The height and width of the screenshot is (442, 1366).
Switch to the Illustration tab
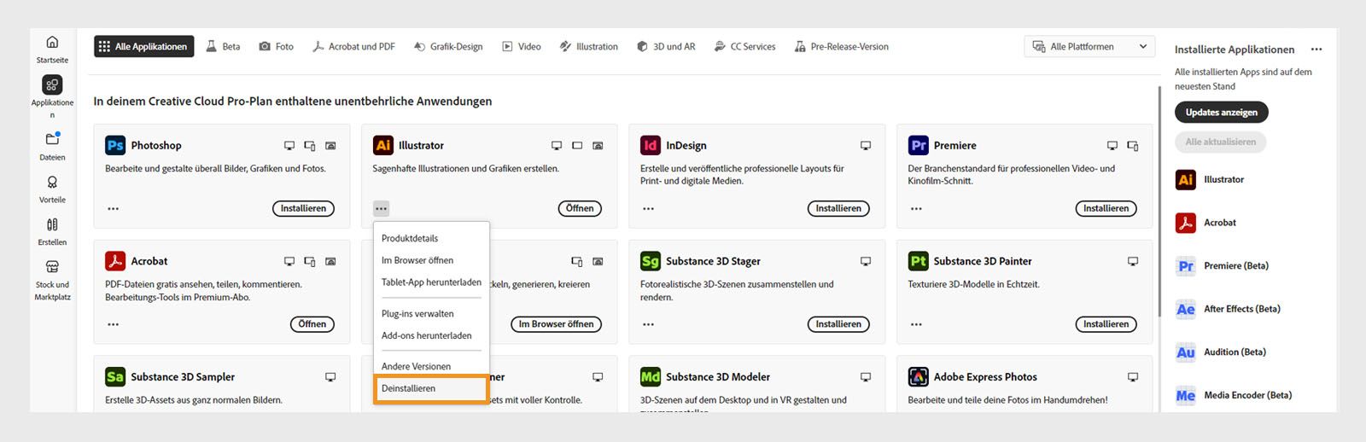(x=588, y=46)
